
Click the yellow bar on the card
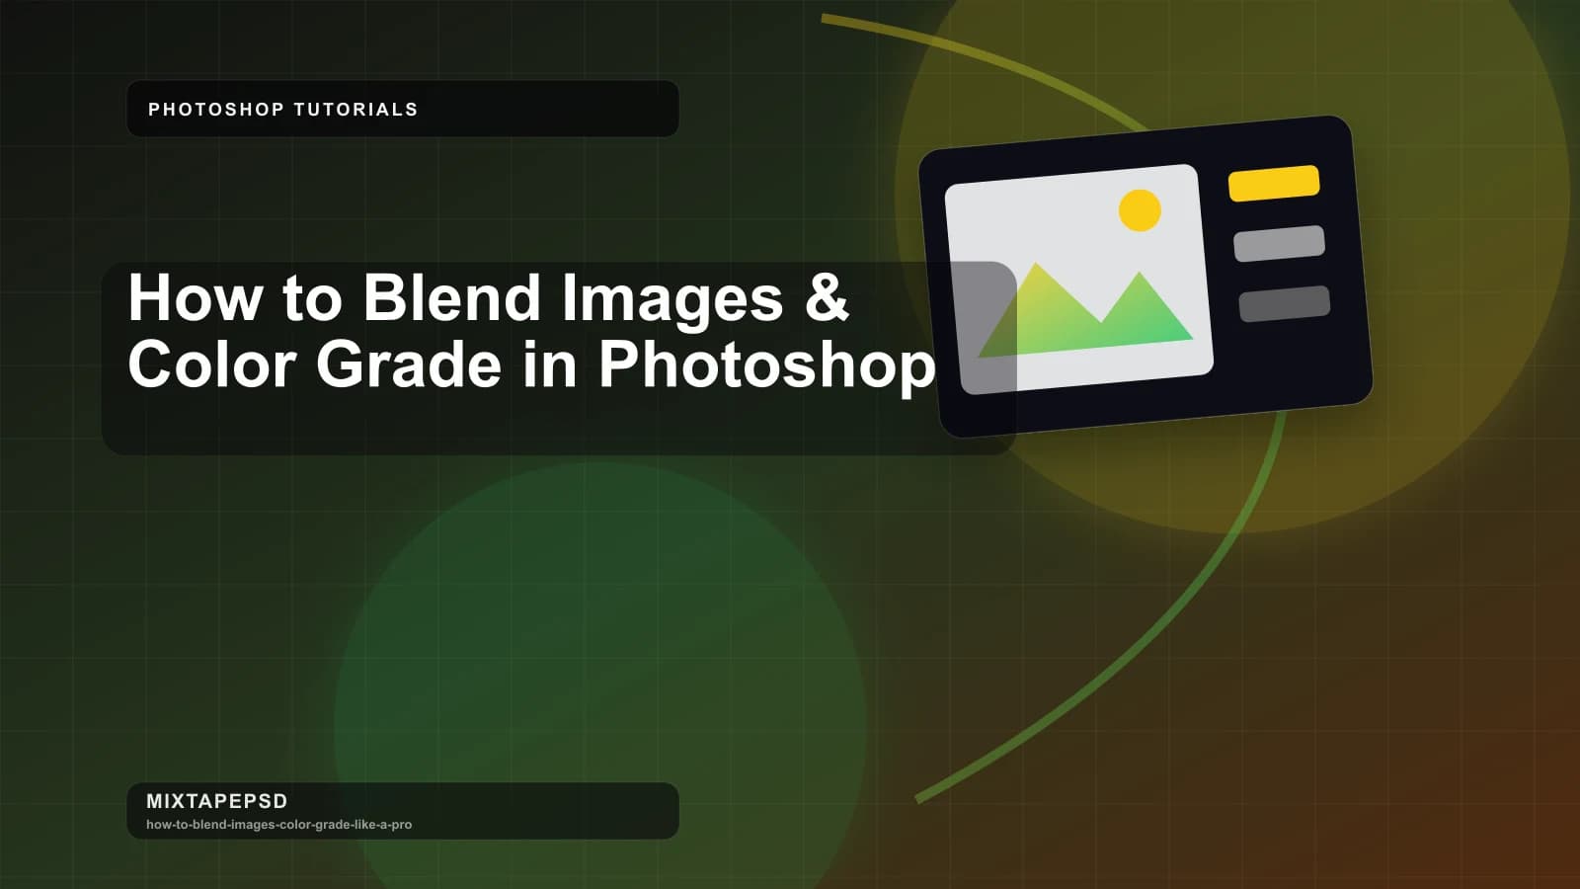point(1274,184)
